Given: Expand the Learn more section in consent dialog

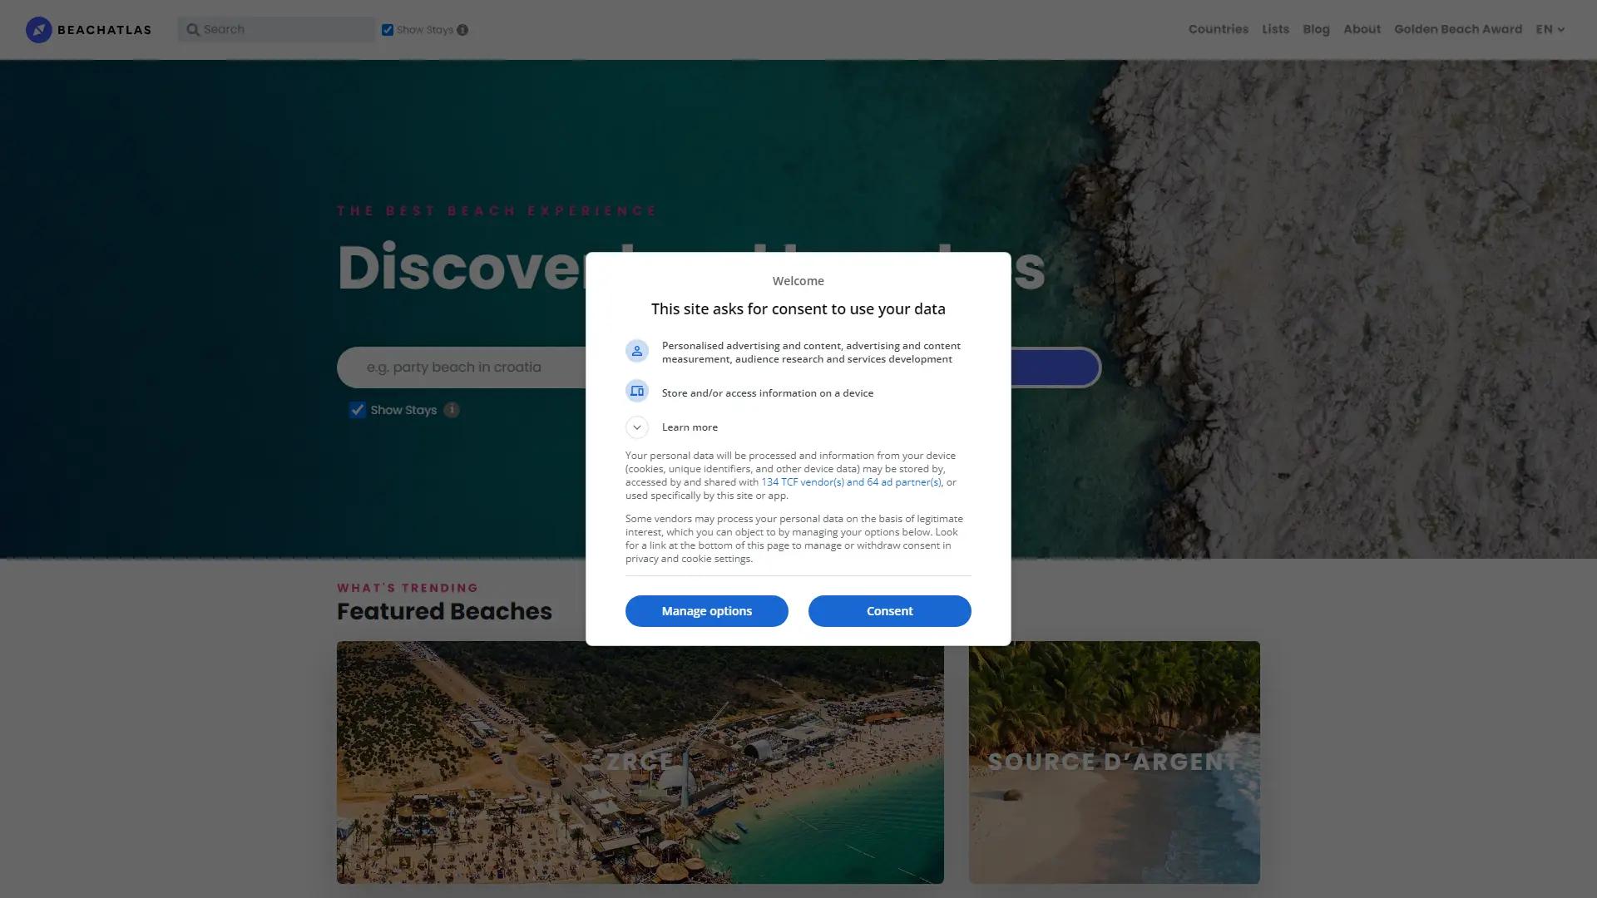Looking at the screenshot, I should [x=636, y=427].
